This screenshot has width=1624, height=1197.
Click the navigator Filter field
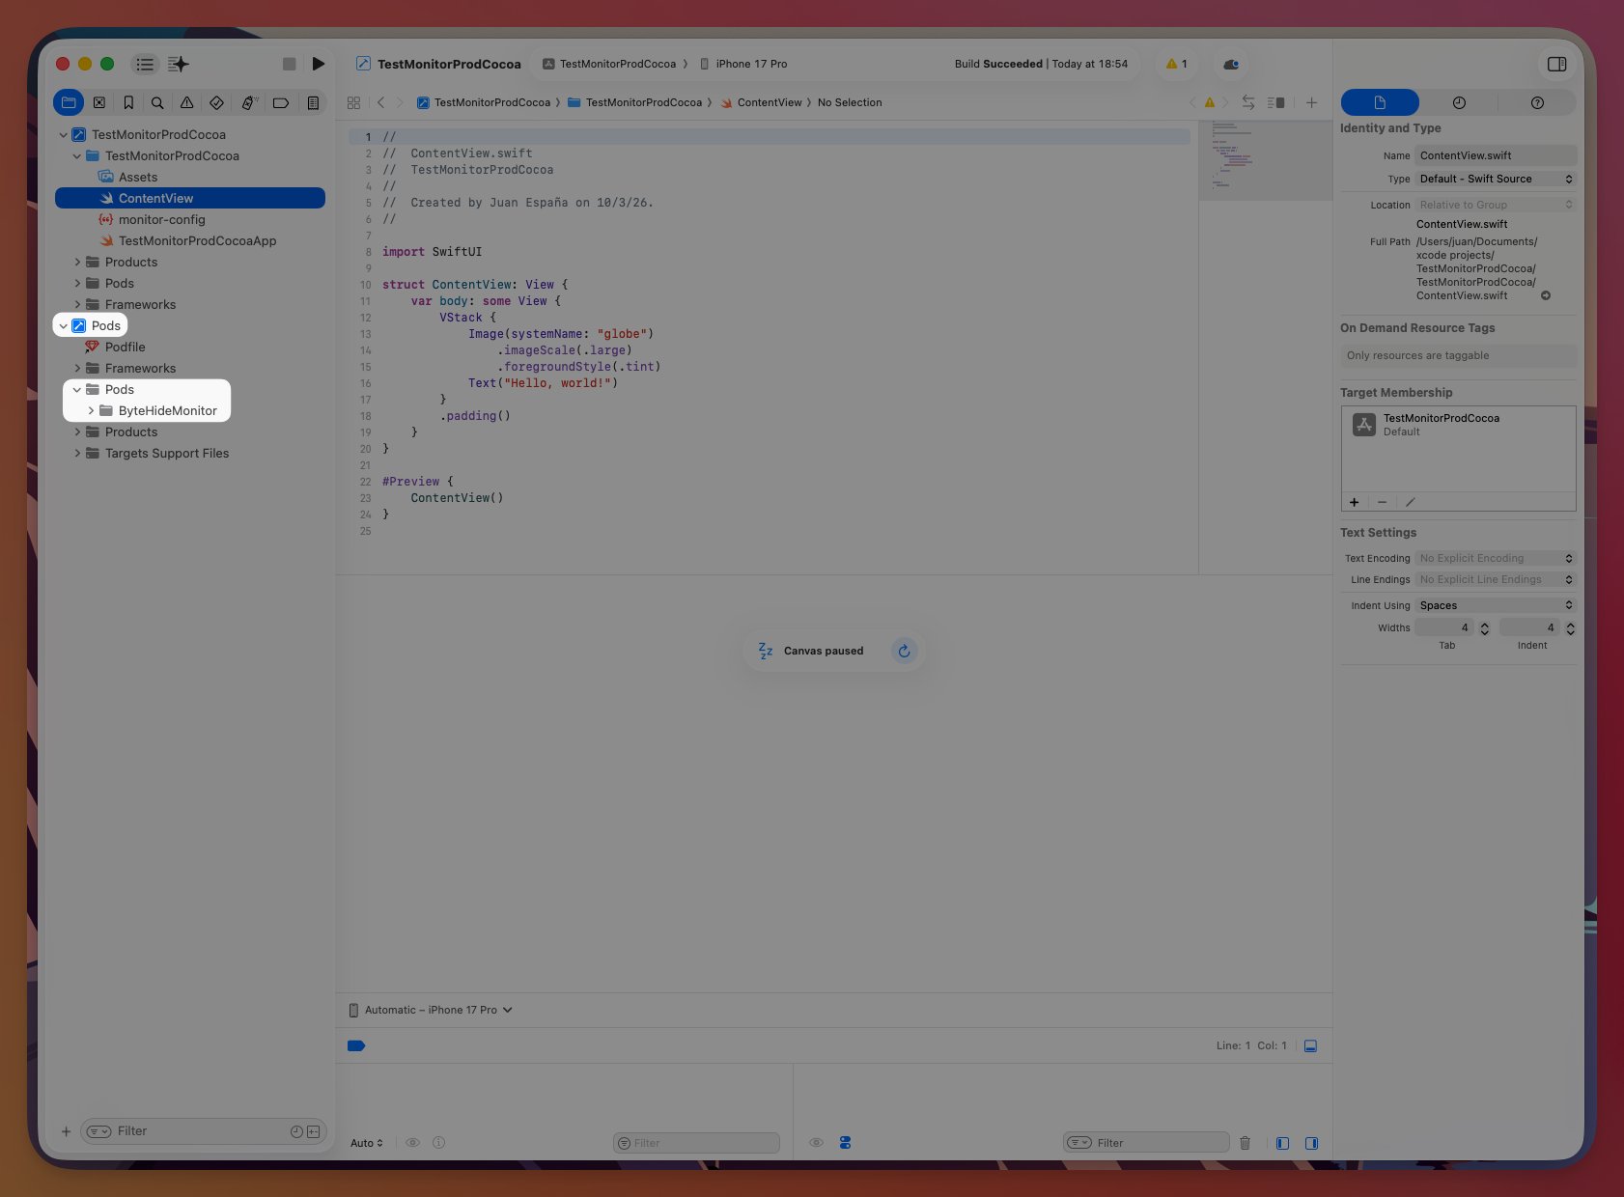193,1130
